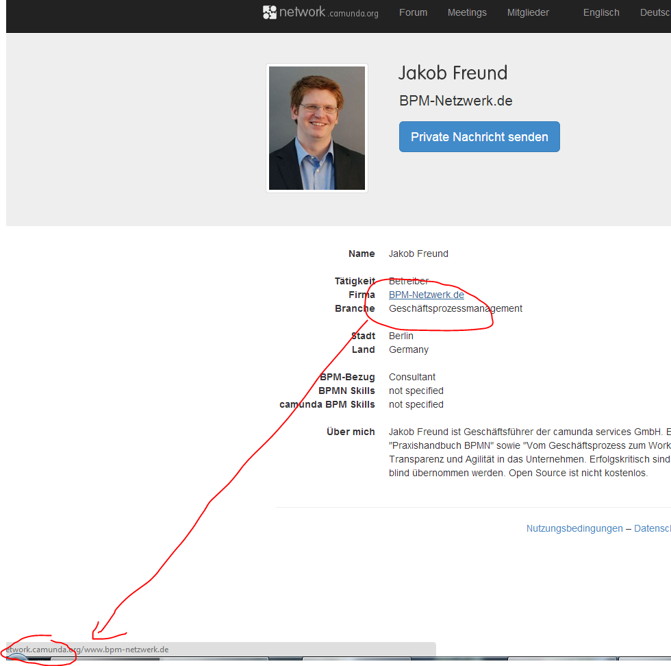
Task: Click the camunda network logo icon
Action: (270, 12)
